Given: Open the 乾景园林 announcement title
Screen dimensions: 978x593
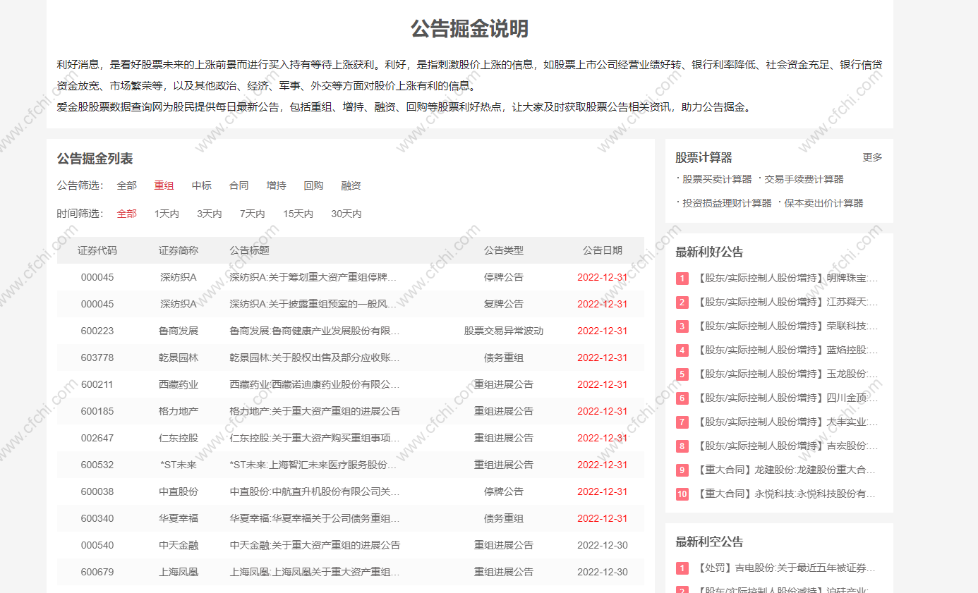Looking at the screenshot, I should pyautogui.click(x=315, y=357).
